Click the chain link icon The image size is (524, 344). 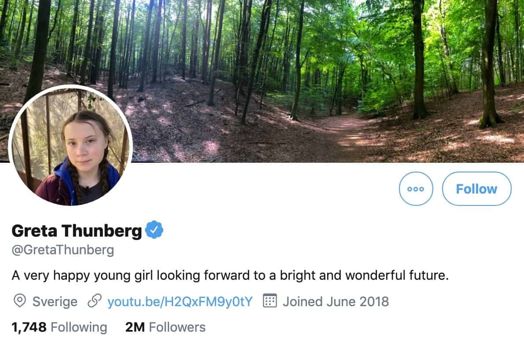pos(94,301)
